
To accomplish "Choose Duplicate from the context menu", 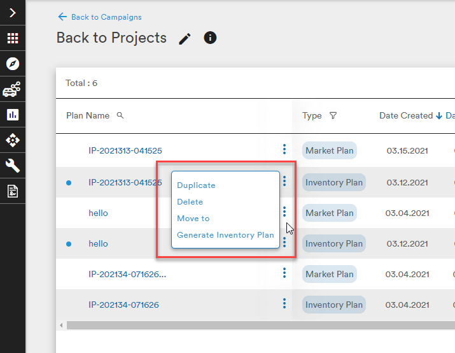I will [196, 185].
